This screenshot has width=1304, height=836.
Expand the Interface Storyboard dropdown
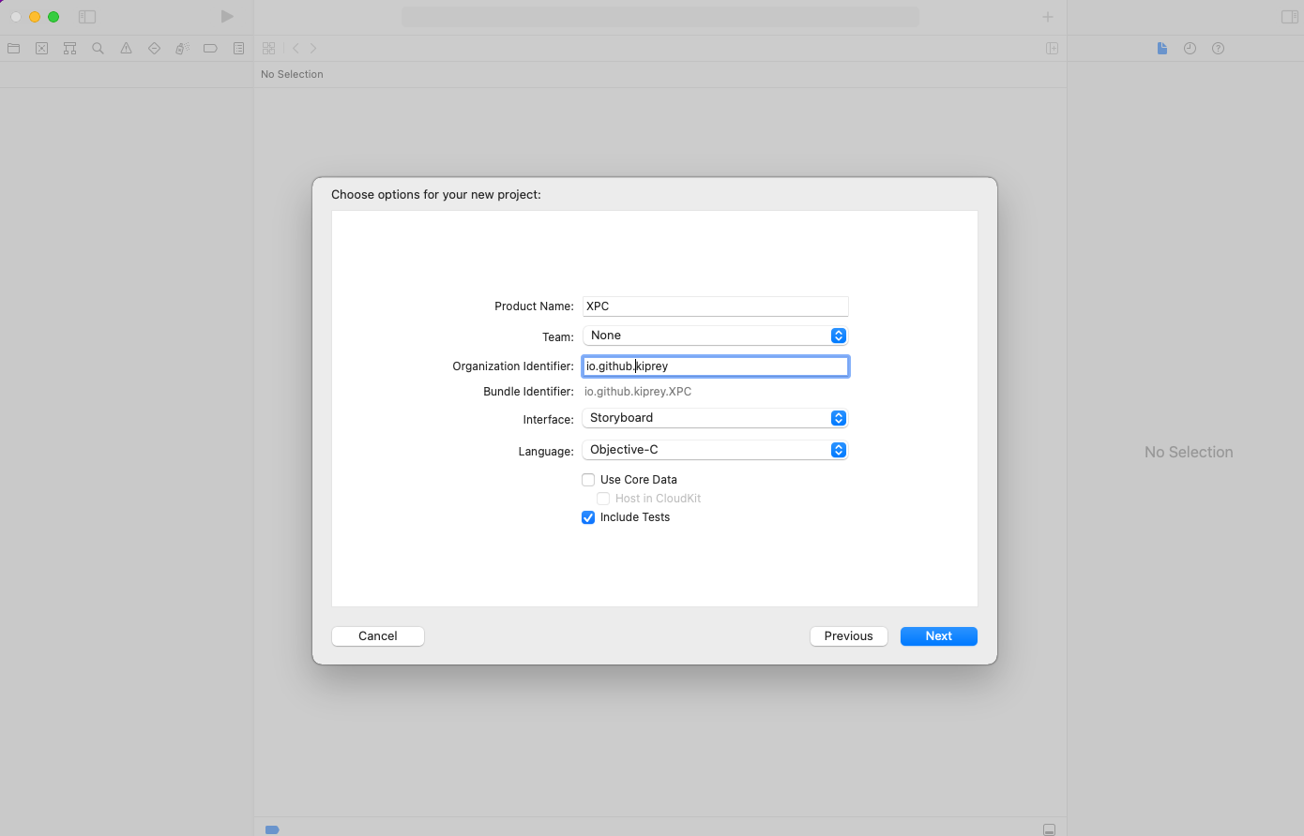(715, 418)
